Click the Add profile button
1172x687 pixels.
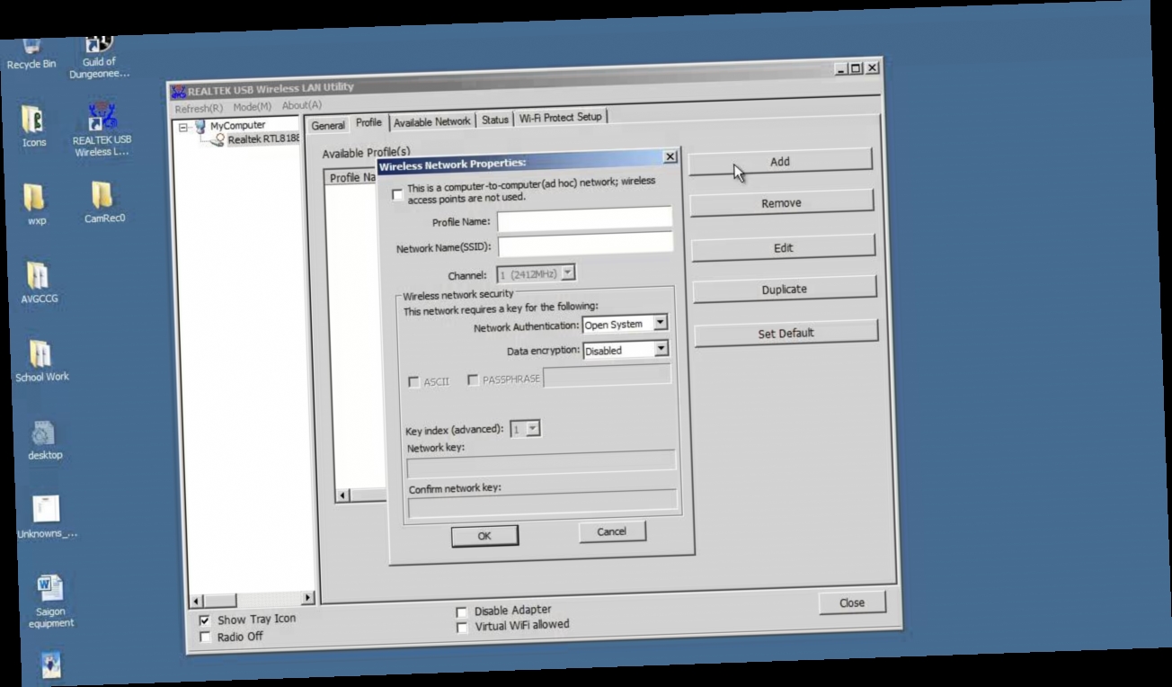780,161
